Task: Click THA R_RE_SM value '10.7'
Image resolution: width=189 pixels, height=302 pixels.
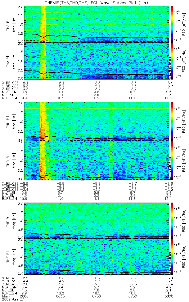Action: click(x=60, y=98)
